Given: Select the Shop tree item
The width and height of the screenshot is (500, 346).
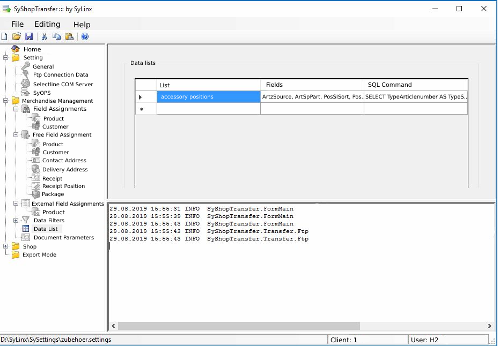Looking at the screenshot, I should coord(30,246).
